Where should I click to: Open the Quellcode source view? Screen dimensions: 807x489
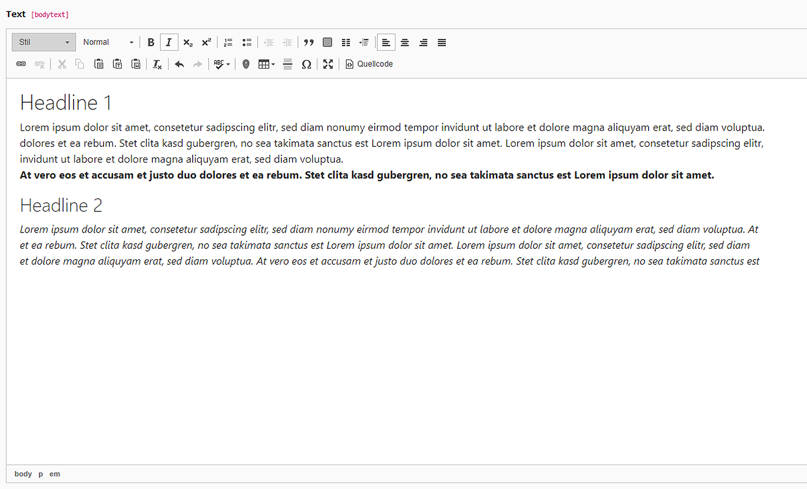coord(369,64)
